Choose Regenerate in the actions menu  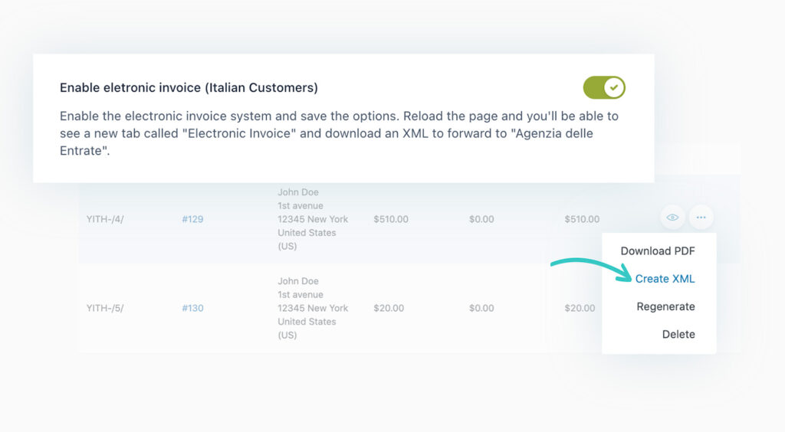665,306
